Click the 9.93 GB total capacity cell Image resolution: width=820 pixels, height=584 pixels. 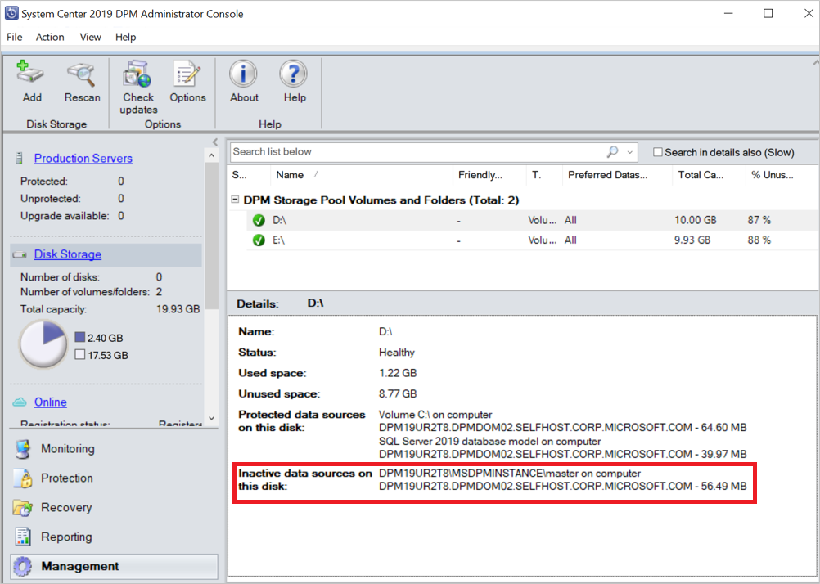pyautogui.click(x=692, y=240)
